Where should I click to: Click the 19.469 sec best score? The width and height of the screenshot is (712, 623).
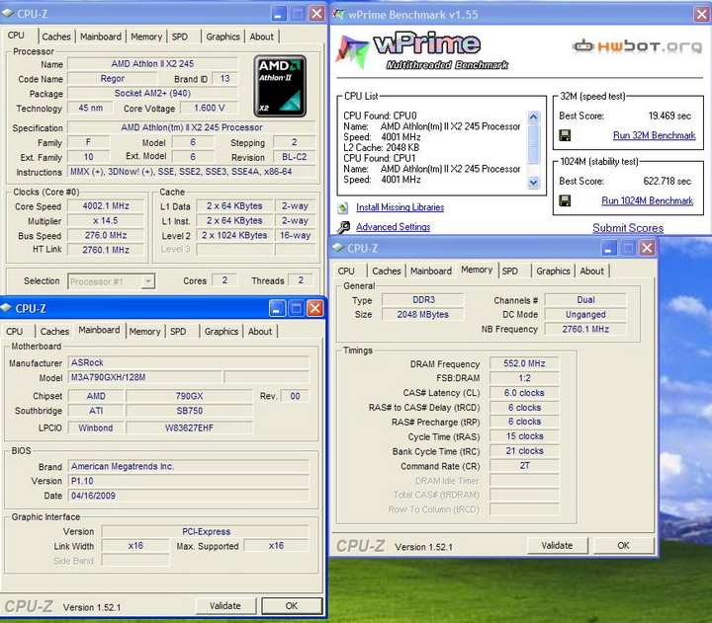coord(669,116)
